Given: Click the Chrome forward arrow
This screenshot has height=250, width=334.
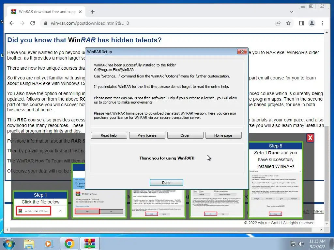Looking at the screenshot, I should [x=22, y=23].
